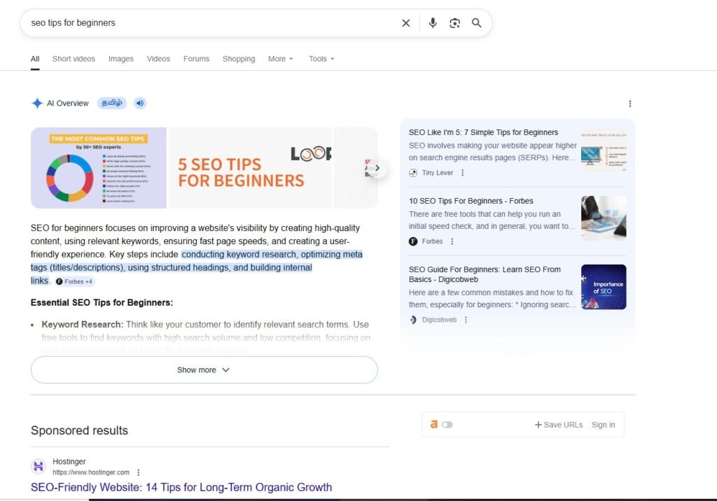Open the Tools dropdown
The image size is (717, 501).
321,59
